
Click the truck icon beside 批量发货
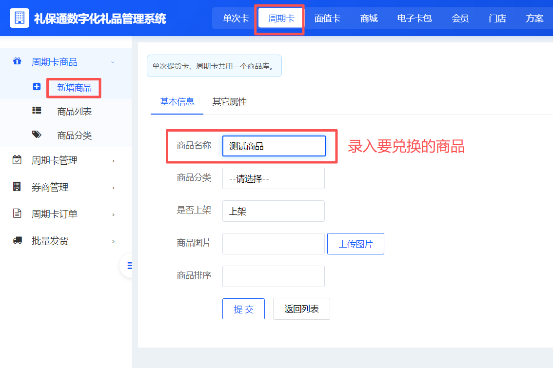point(18,240)
